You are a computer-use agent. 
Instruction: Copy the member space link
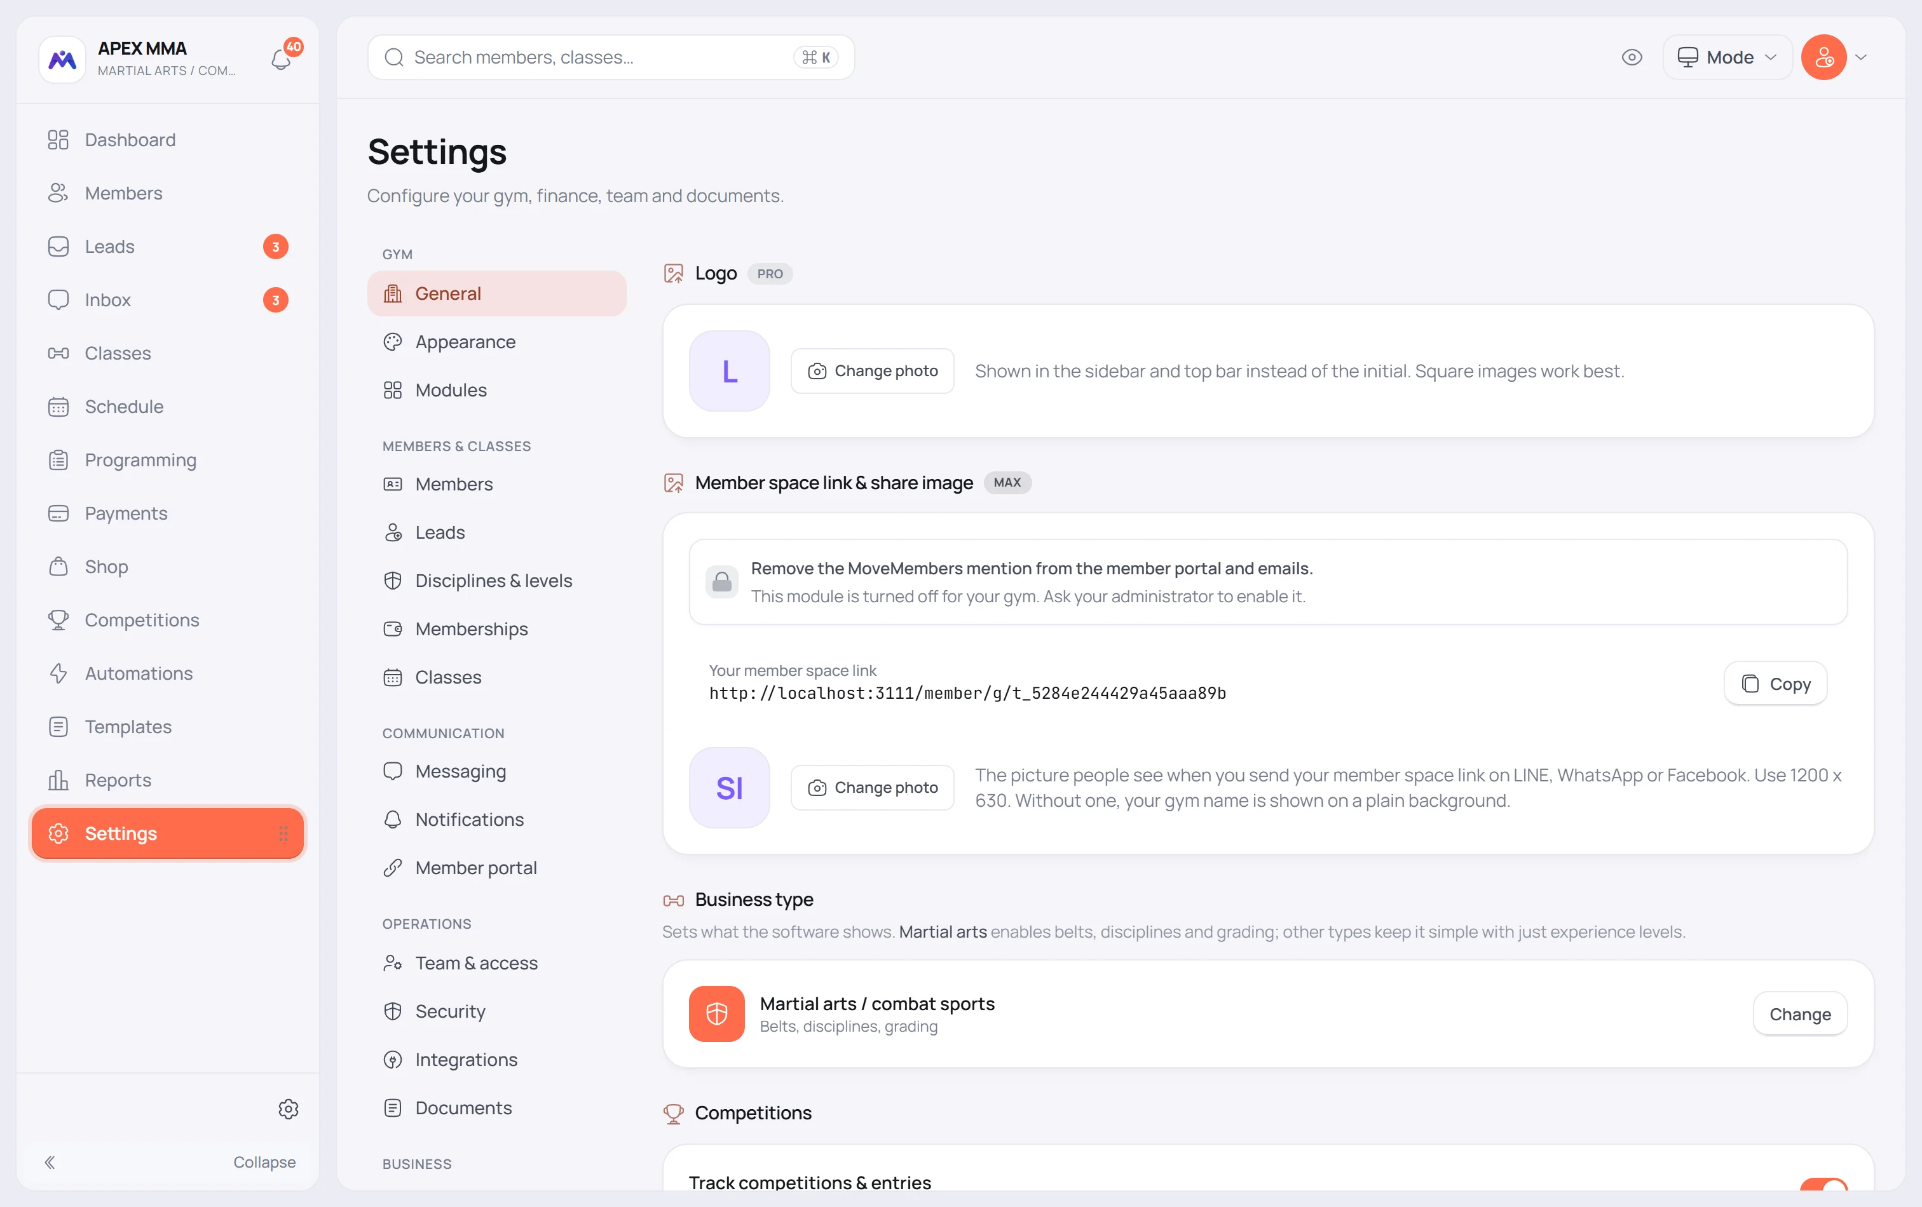pos(1775,684)
